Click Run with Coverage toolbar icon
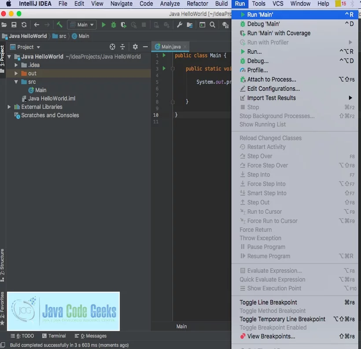 click(123, 25)
